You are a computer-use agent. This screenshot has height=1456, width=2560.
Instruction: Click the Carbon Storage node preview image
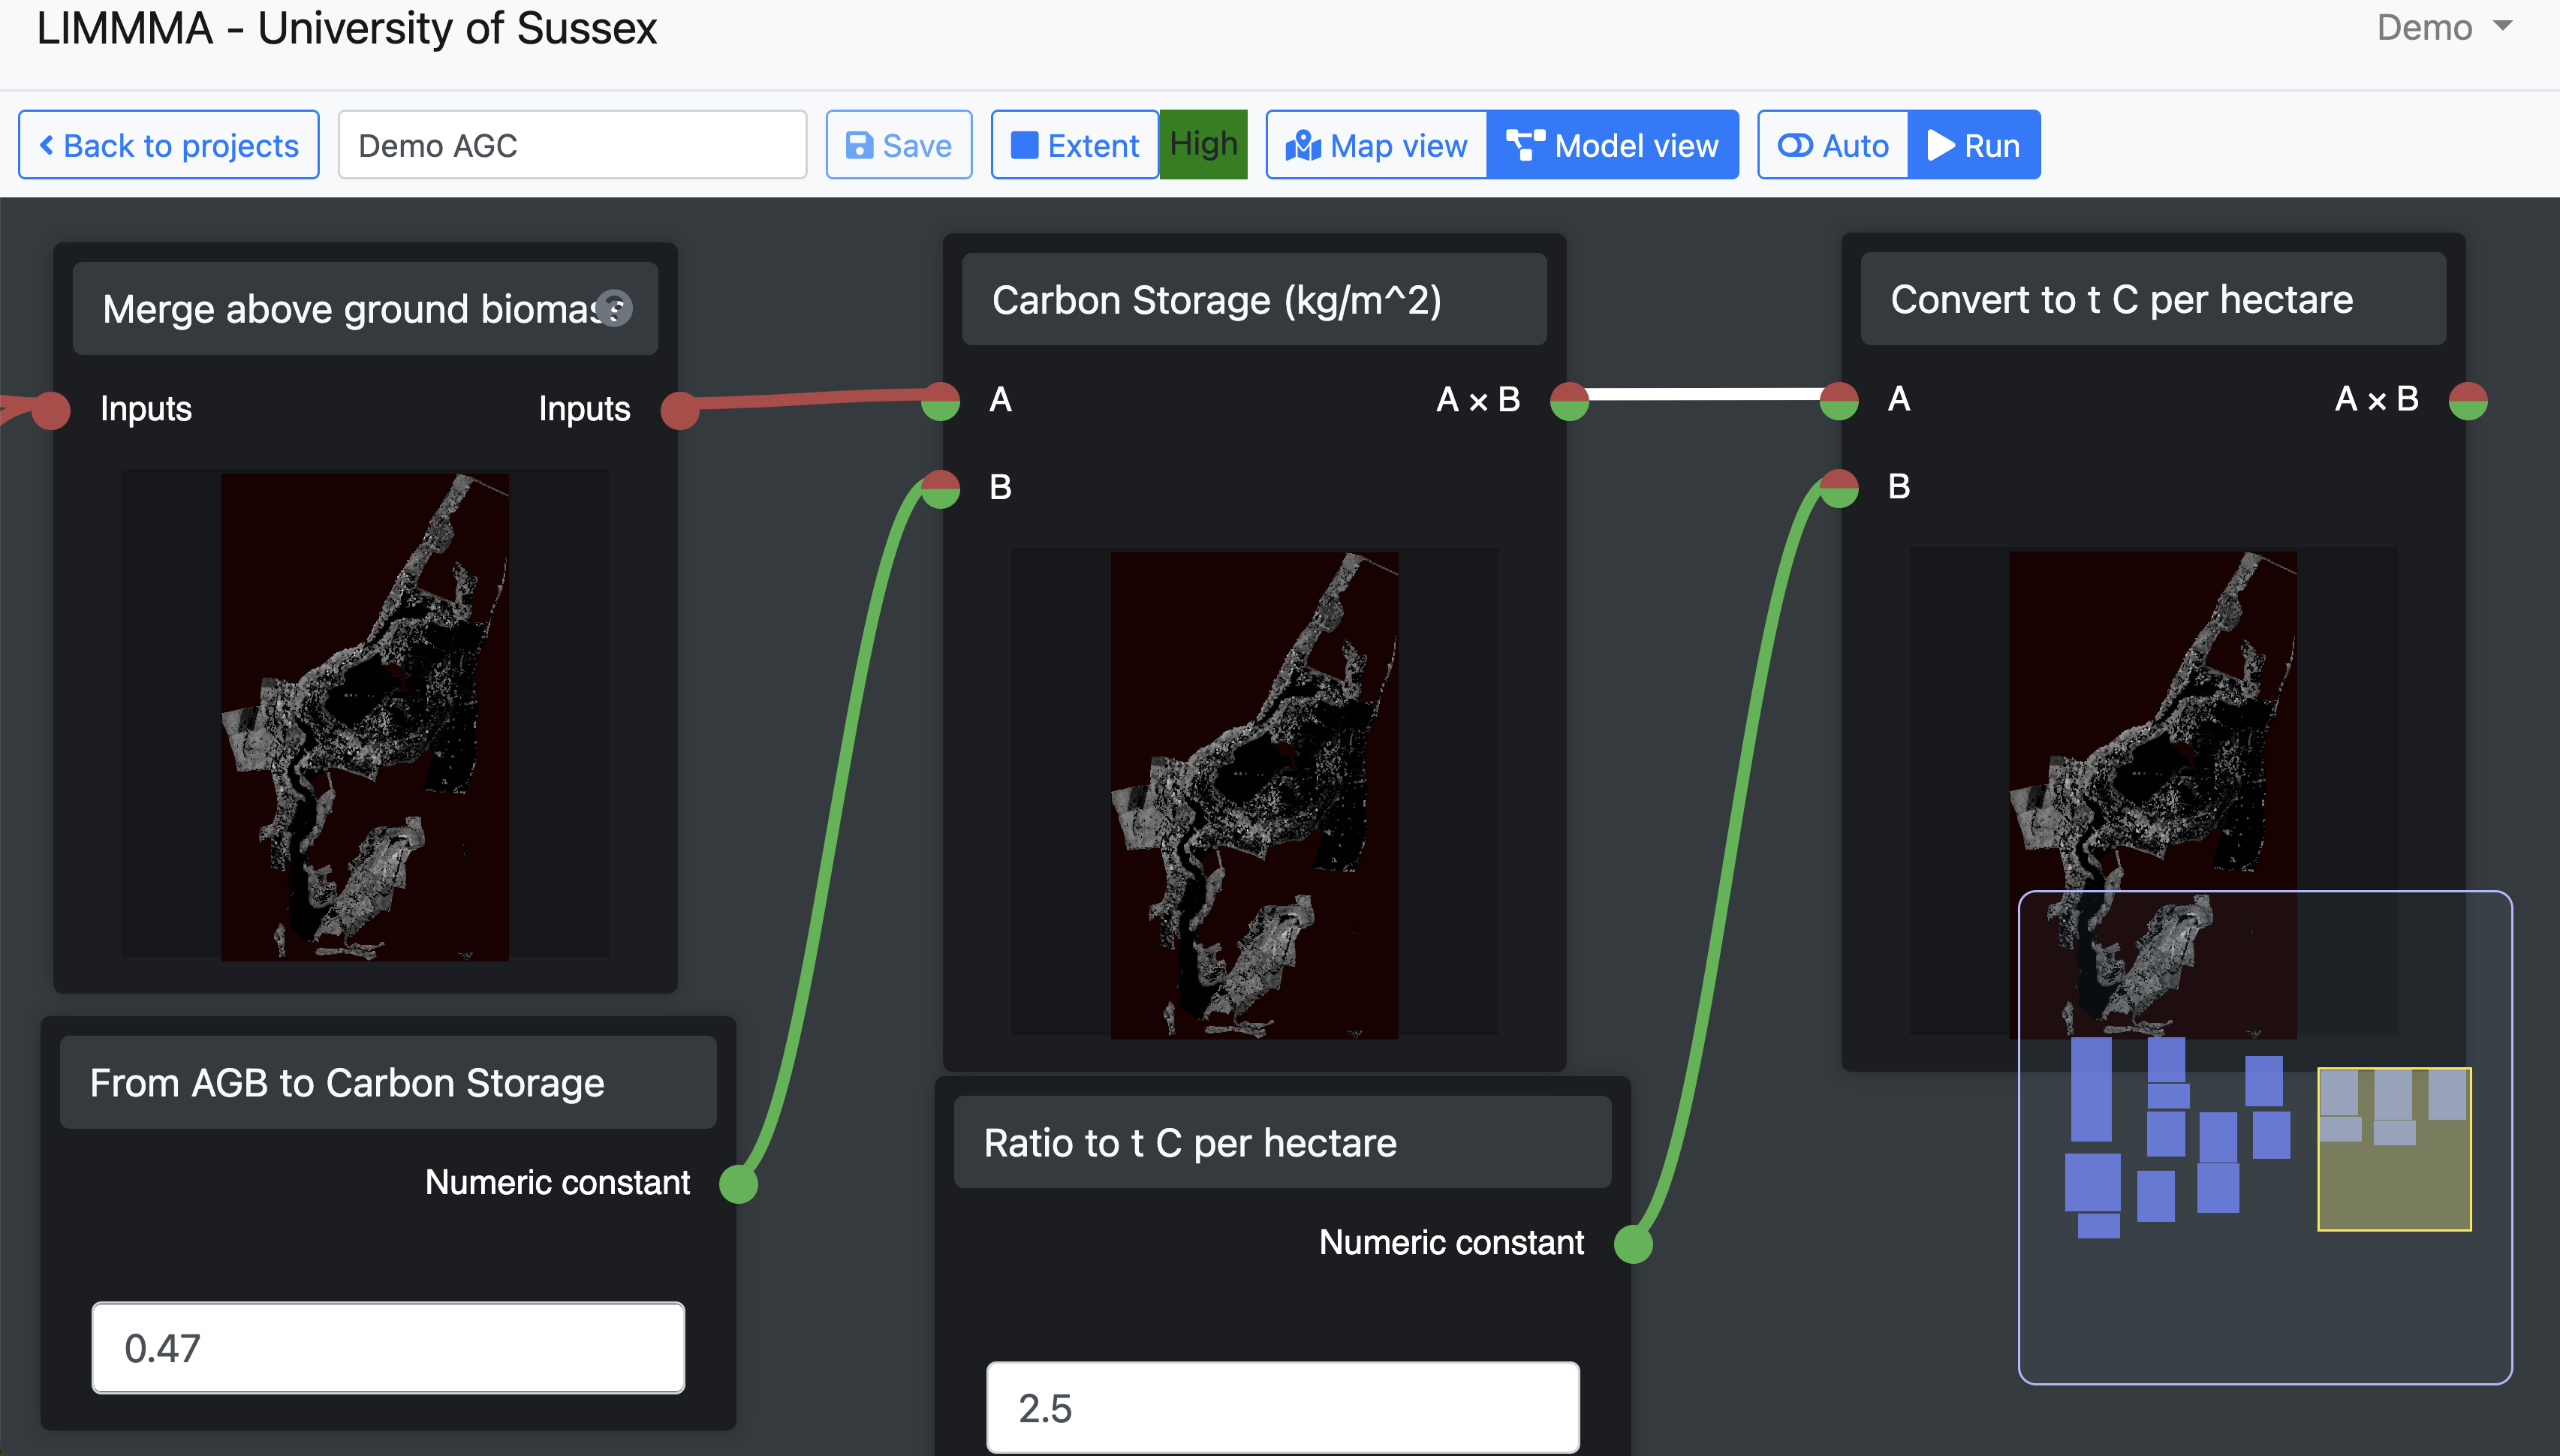click(1254, 795)
